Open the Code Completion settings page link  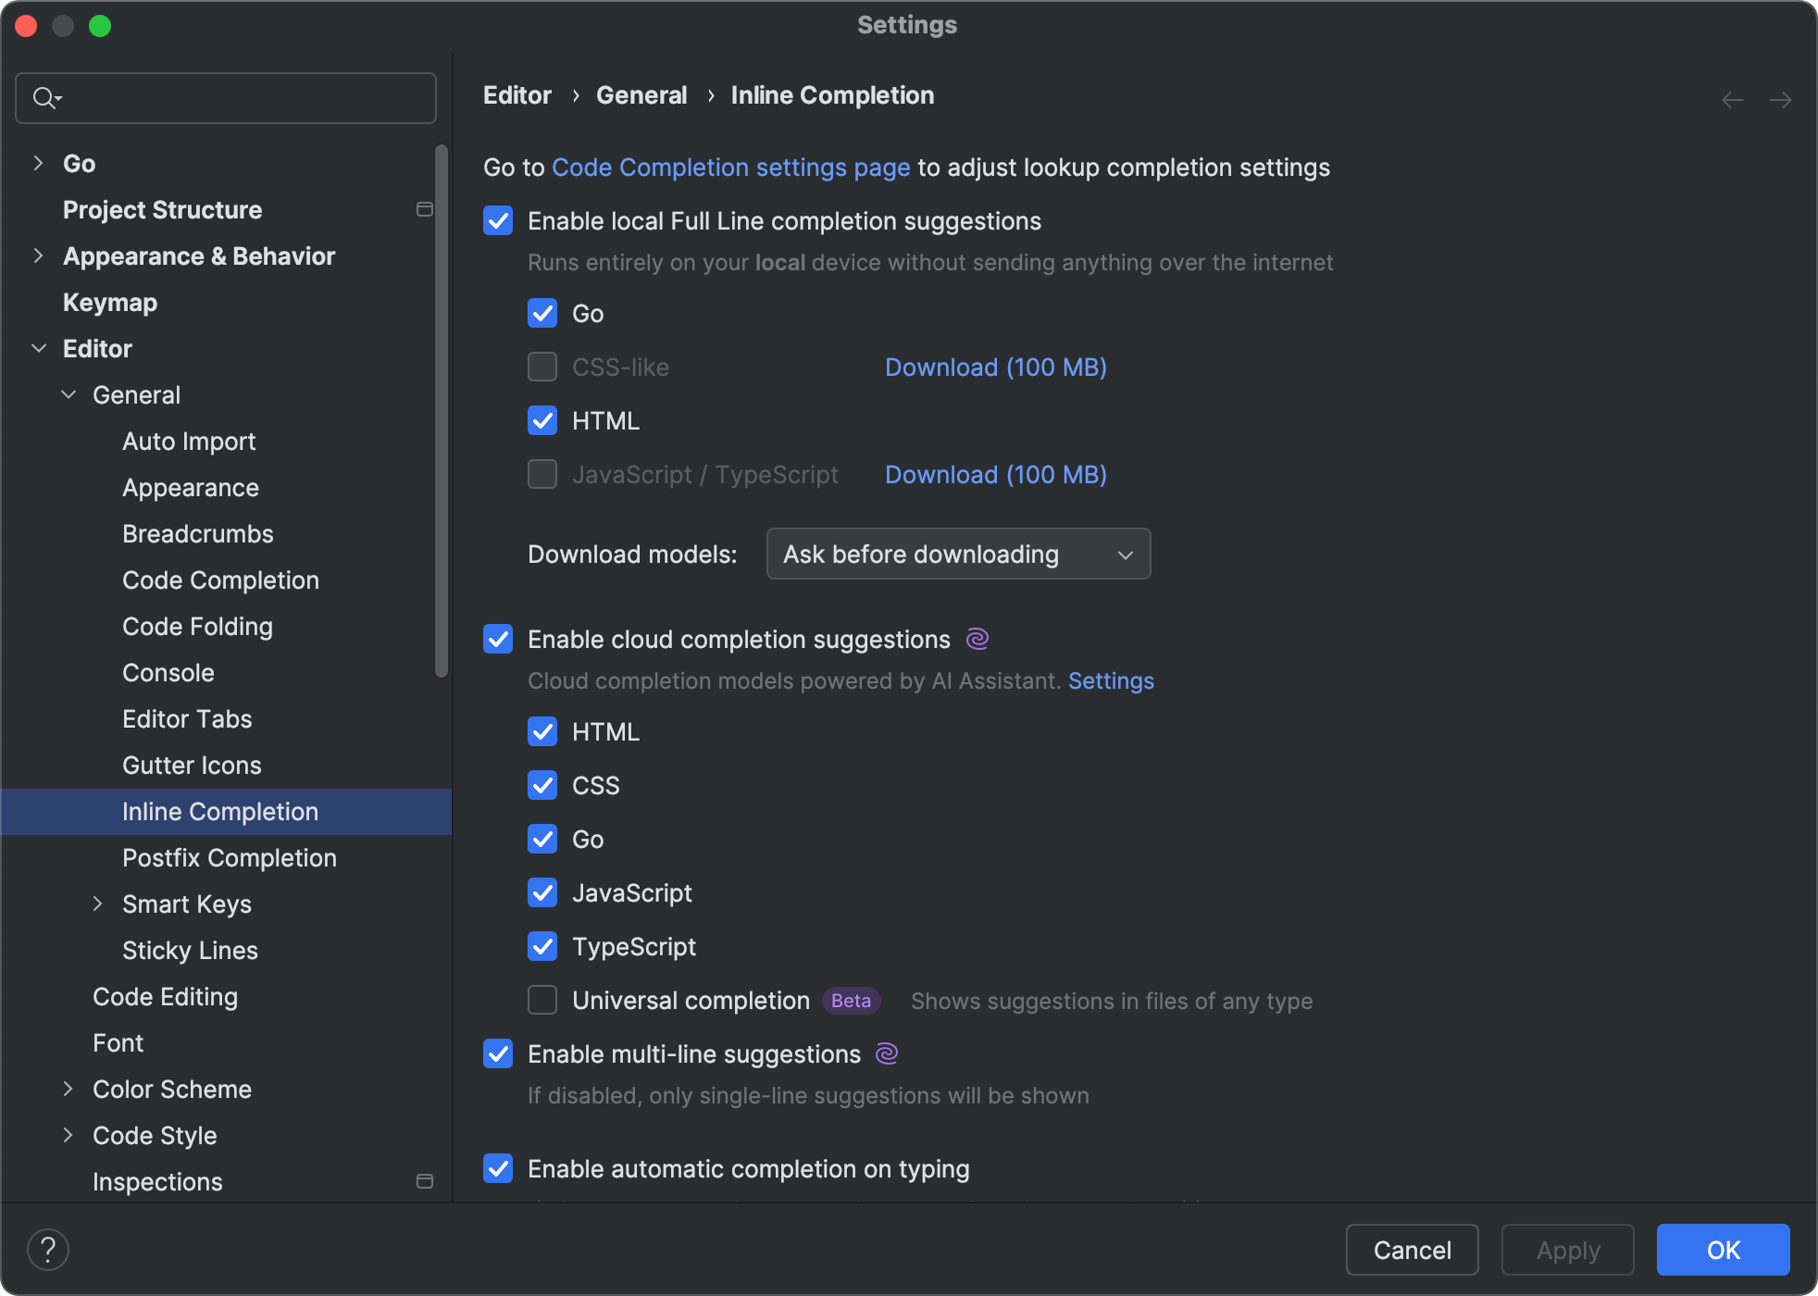(730, 168)
